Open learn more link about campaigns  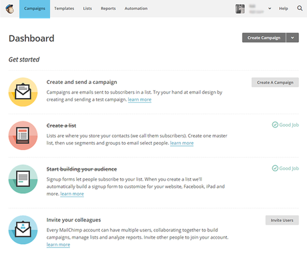pos(139,99)
